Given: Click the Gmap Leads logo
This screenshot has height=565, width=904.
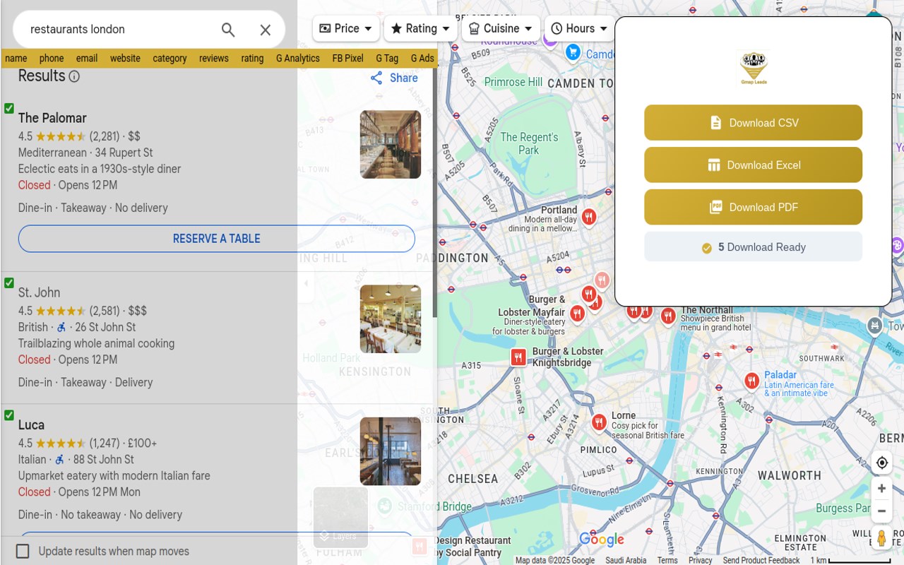Looking at the screenshot, I should [754, 69].
